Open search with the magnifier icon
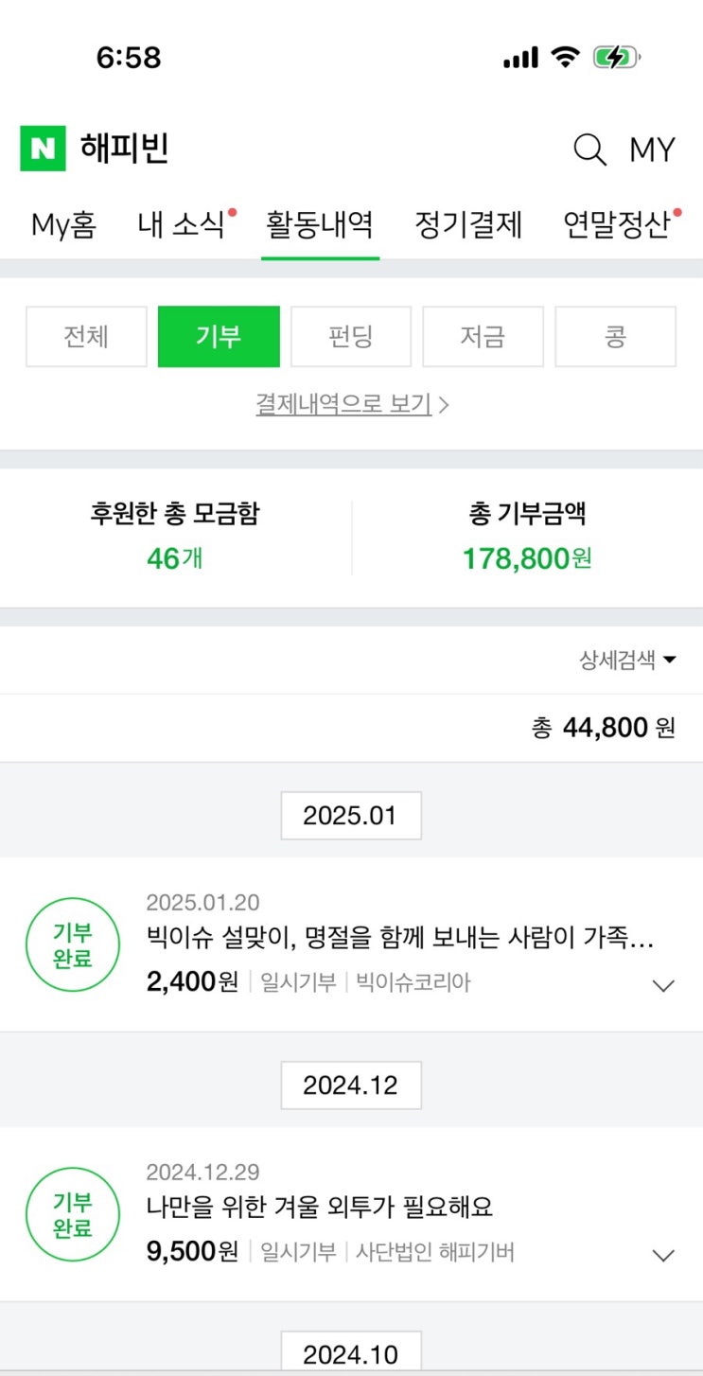The width and height of the screenshot is (703, 1376). (589, 150)
